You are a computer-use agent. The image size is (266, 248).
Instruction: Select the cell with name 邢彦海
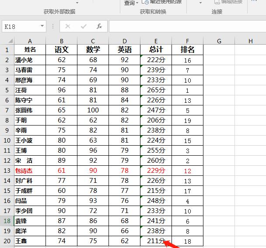point(30,80)
